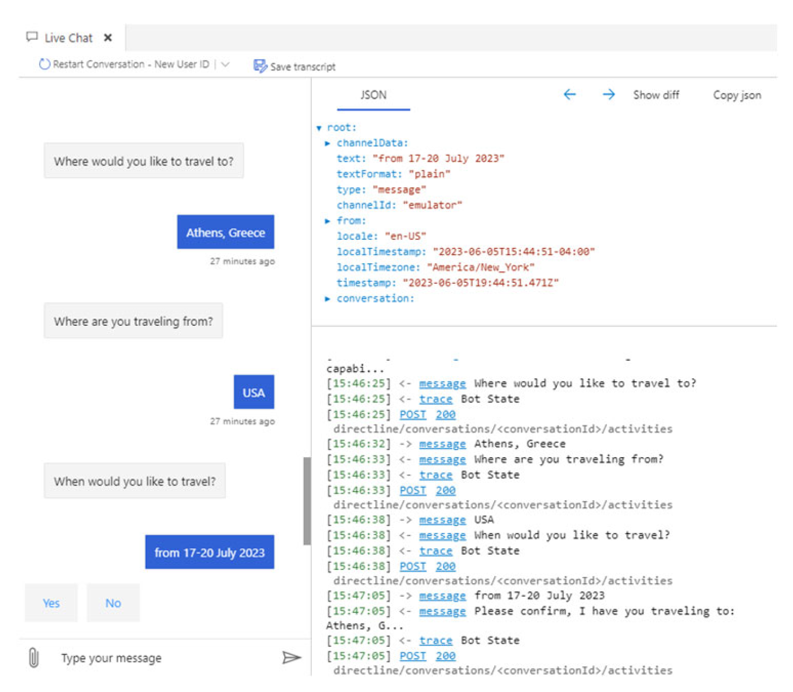This screenshot has width=793, height=692.
Task: Expand the conversation node
Action: tap(328, 299)
